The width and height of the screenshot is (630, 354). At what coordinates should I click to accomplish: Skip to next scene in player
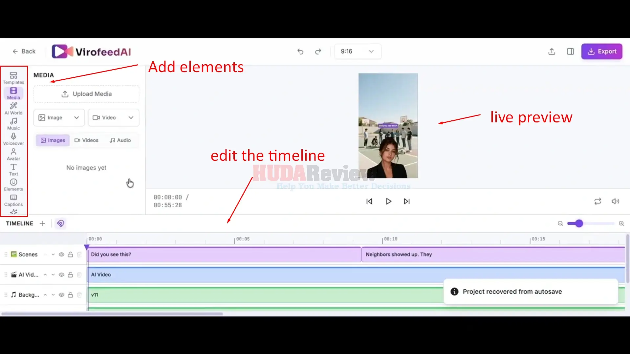pos(407,201)
